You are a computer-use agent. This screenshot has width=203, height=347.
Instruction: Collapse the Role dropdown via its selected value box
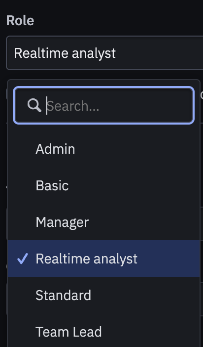coord(104,53)
